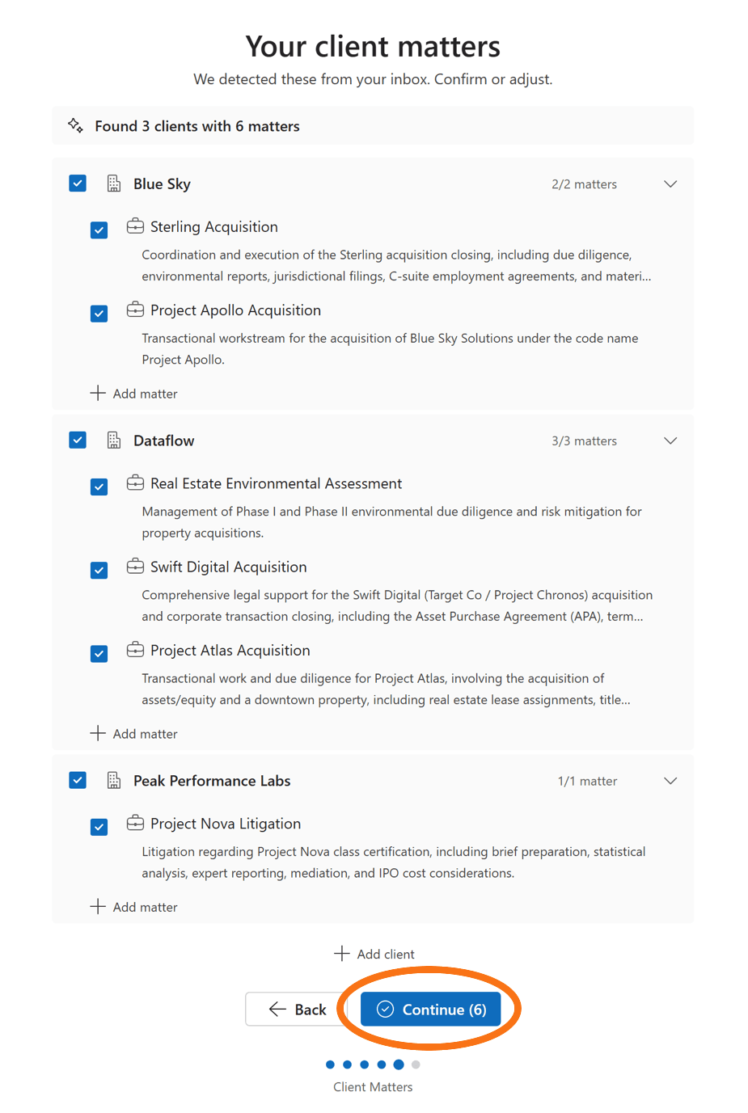Jump to the first step dot indicator
This screenshot has width=748, height=1113.
(330, 1065)
